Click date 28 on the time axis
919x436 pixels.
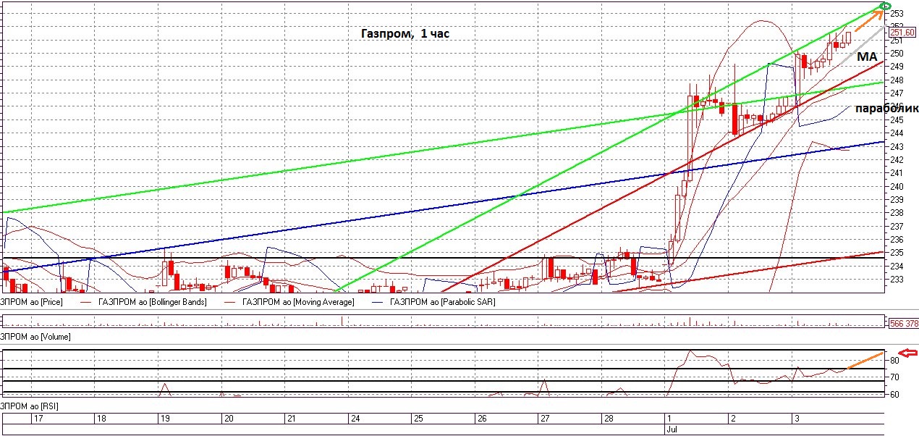[608, 419]
